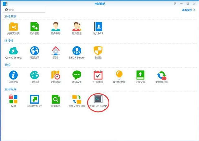Screen dimensions: 199x141
Task: Open the Shared Folder (共享文件夹) icon
Action: 13,27
